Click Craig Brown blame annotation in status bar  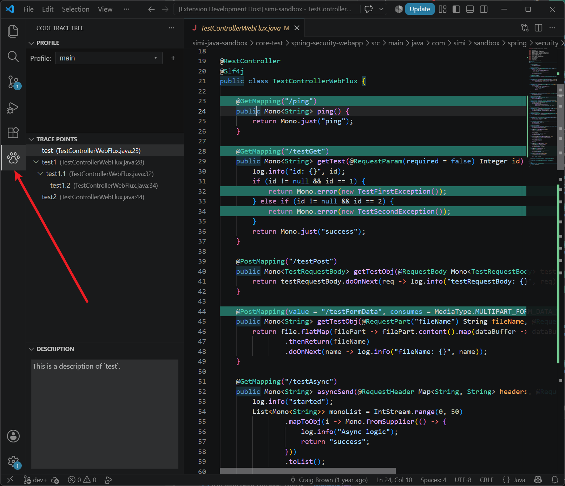(x=329, y=480)
